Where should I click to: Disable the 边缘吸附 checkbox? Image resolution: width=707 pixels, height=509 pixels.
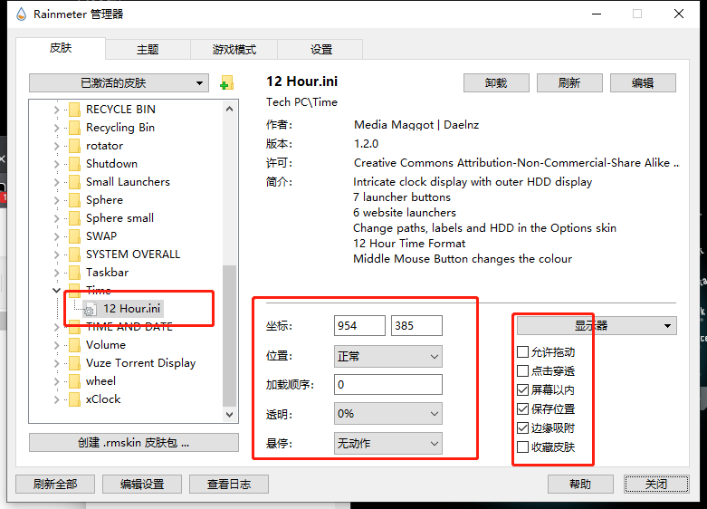coord(522,427)
